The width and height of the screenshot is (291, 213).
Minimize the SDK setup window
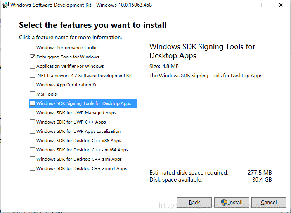click(246, 5)
